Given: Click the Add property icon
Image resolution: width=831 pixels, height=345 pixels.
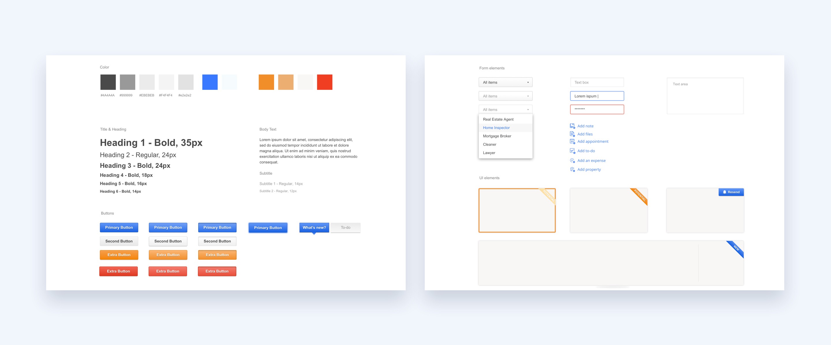Looking at the screenshot, I should click(x=572, y=169).
